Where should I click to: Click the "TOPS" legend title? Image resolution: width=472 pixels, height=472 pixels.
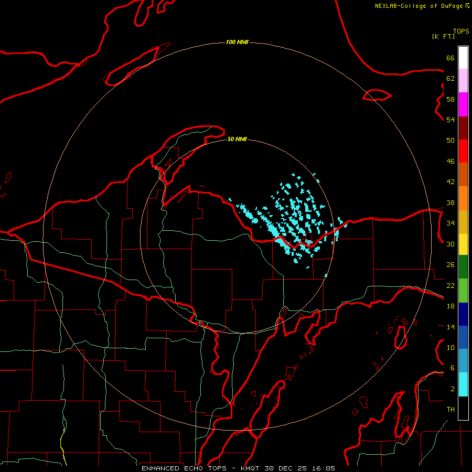coord(461,31)
